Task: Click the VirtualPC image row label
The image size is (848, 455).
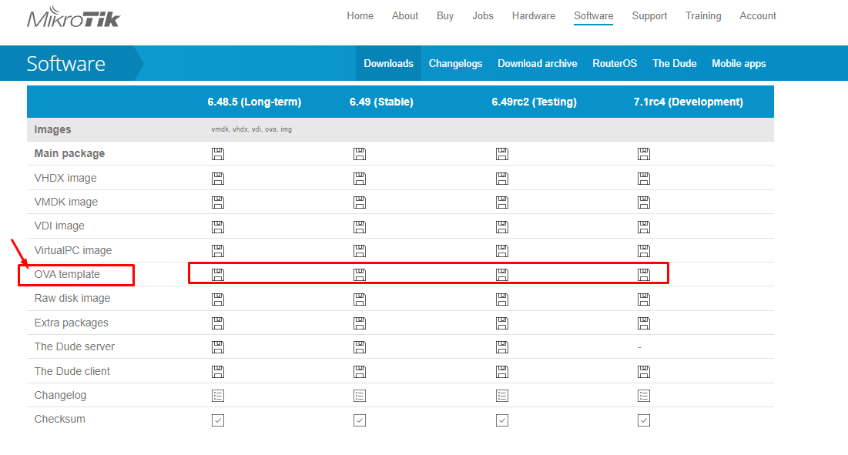Action: coord(73,250)
